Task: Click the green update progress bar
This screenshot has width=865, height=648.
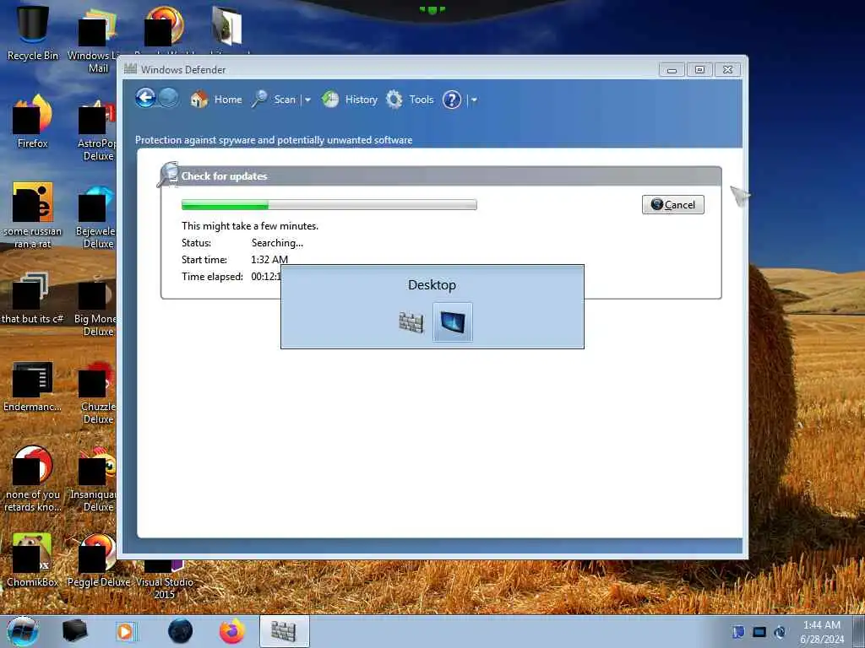Action: [329, 204]
